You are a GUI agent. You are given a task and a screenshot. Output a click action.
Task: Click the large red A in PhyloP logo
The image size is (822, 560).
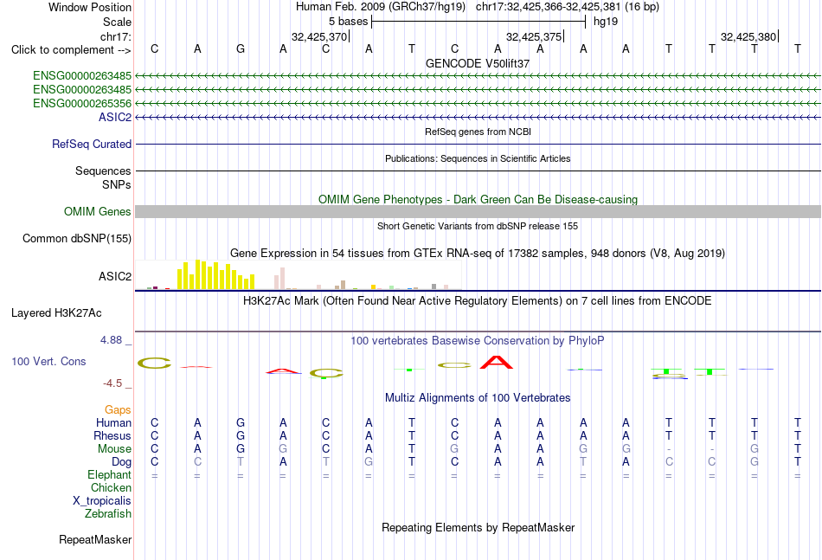click(x=497, y=362)
